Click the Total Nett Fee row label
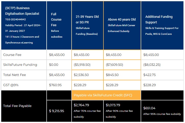 click(15, 75)
